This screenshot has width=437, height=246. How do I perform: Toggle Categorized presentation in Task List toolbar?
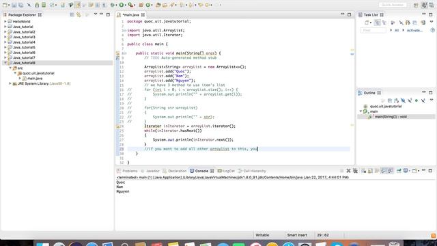378,23
